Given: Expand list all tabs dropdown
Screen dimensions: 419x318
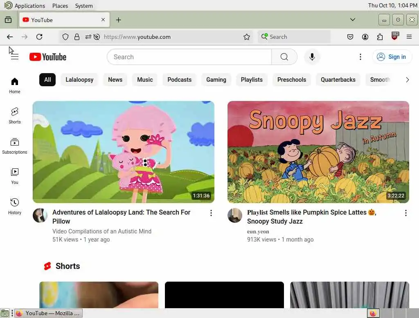Looking at the screenshot, I should [352, 20].
